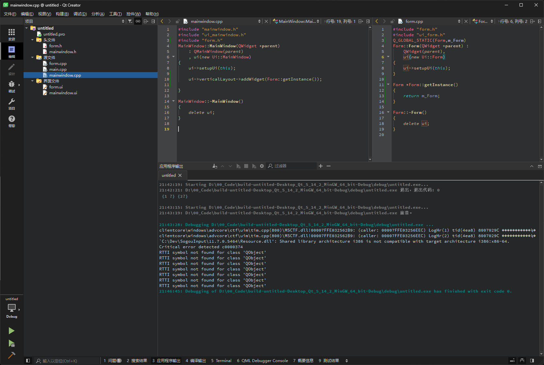Switch to the 编辑 (Edit) mode
The width and height of the screenshot is (544, 365).
click(11, 52)
